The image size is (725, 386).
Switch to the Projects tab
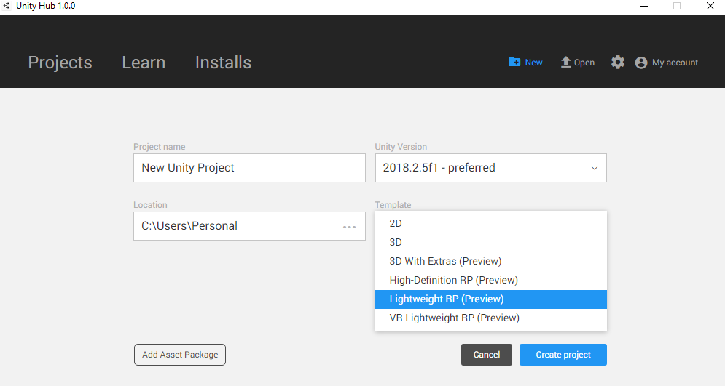[60, 63]
